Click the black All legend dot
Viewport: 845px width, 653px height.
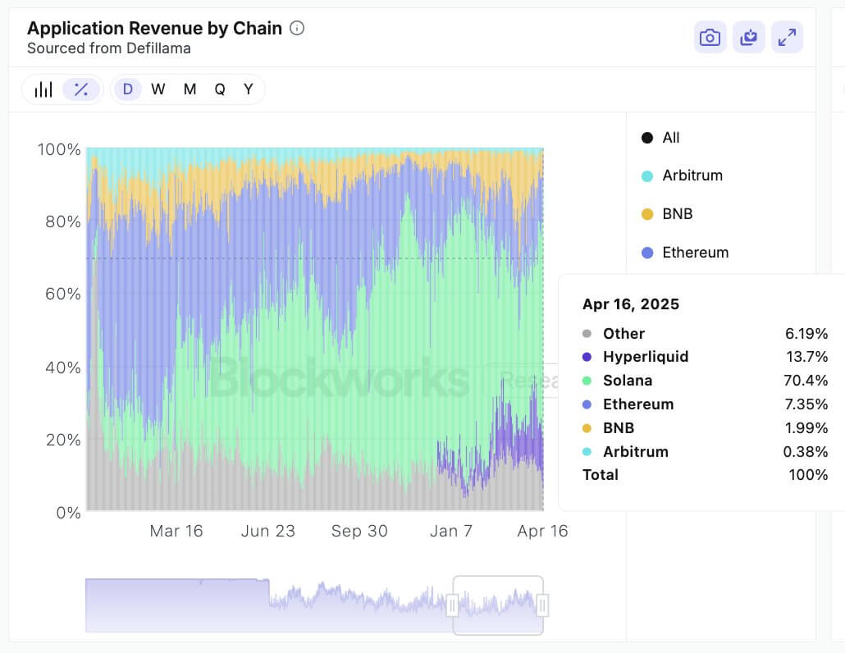pyautogui.click(x=647, y=137)
